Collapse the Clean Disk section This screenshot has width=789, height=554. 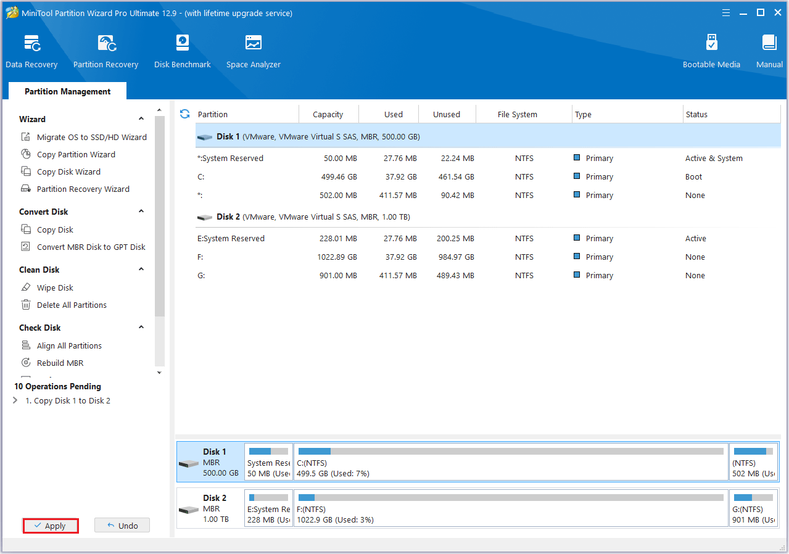tap(141, 269)
